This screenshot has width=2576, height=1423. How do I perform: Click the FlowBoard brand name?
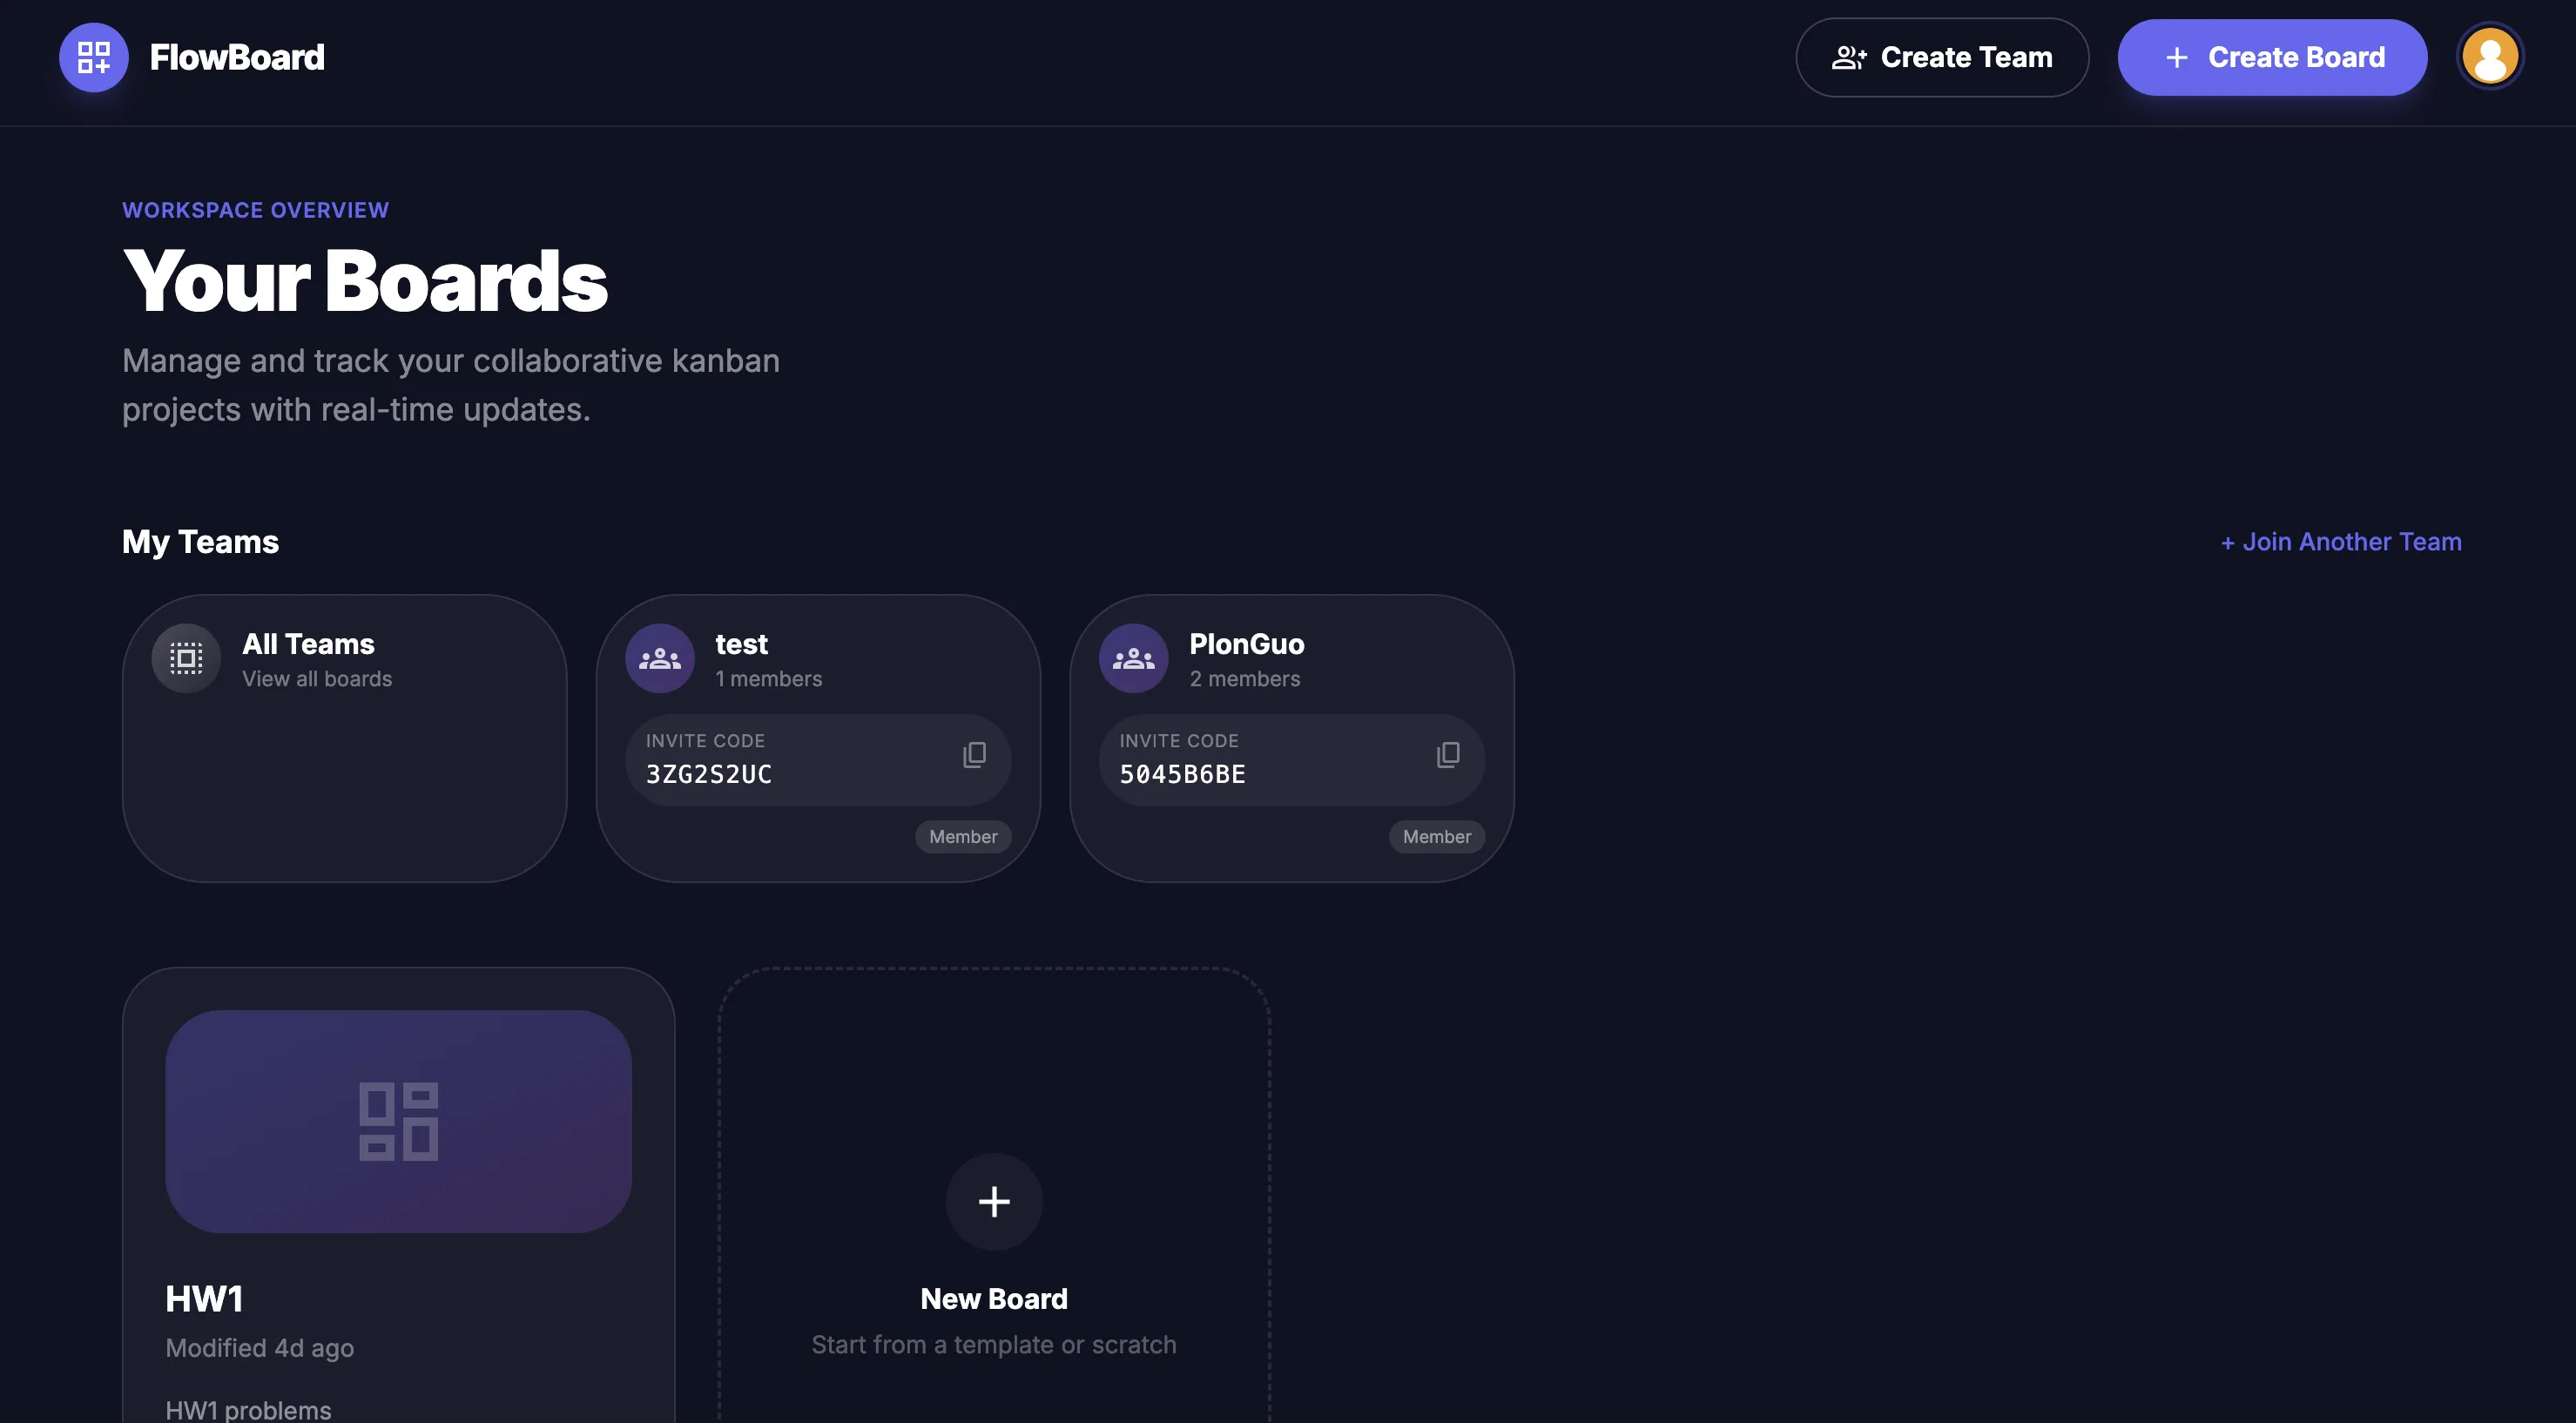coord(237,57)
